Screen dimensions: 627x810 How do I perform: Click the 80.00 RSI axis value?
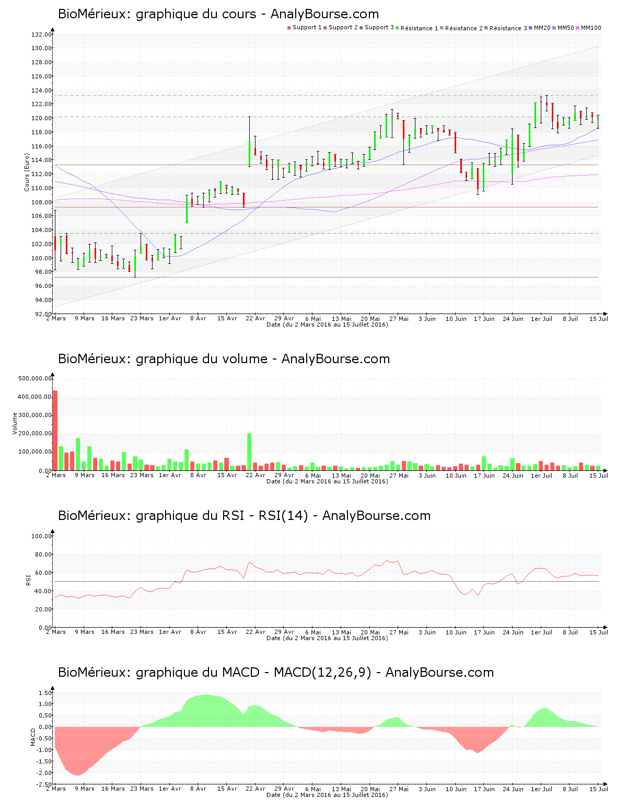click(43, 554)
